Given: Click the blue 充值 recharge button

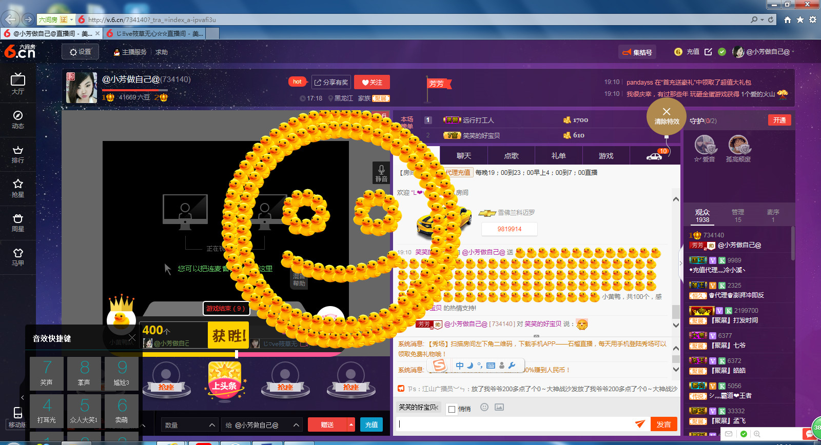Looking at the screenshot, I should [x=372, y=424].
